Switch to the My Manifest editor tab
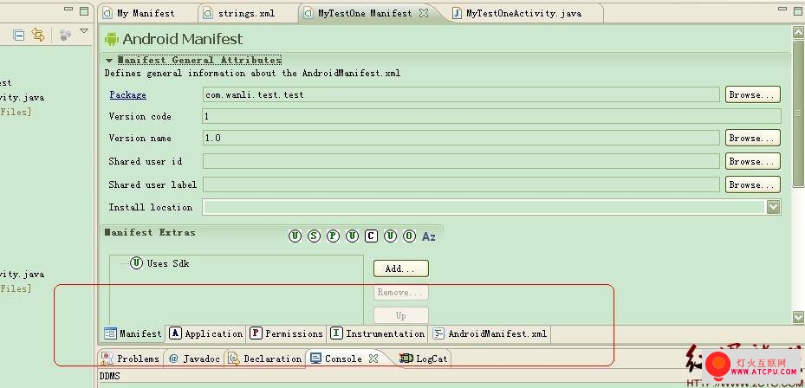The width and height of the screenshot is (805, 388). (146, 13)
